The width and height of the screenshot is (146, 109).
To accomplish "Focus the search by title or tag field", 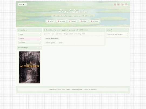I will (118, 34).
